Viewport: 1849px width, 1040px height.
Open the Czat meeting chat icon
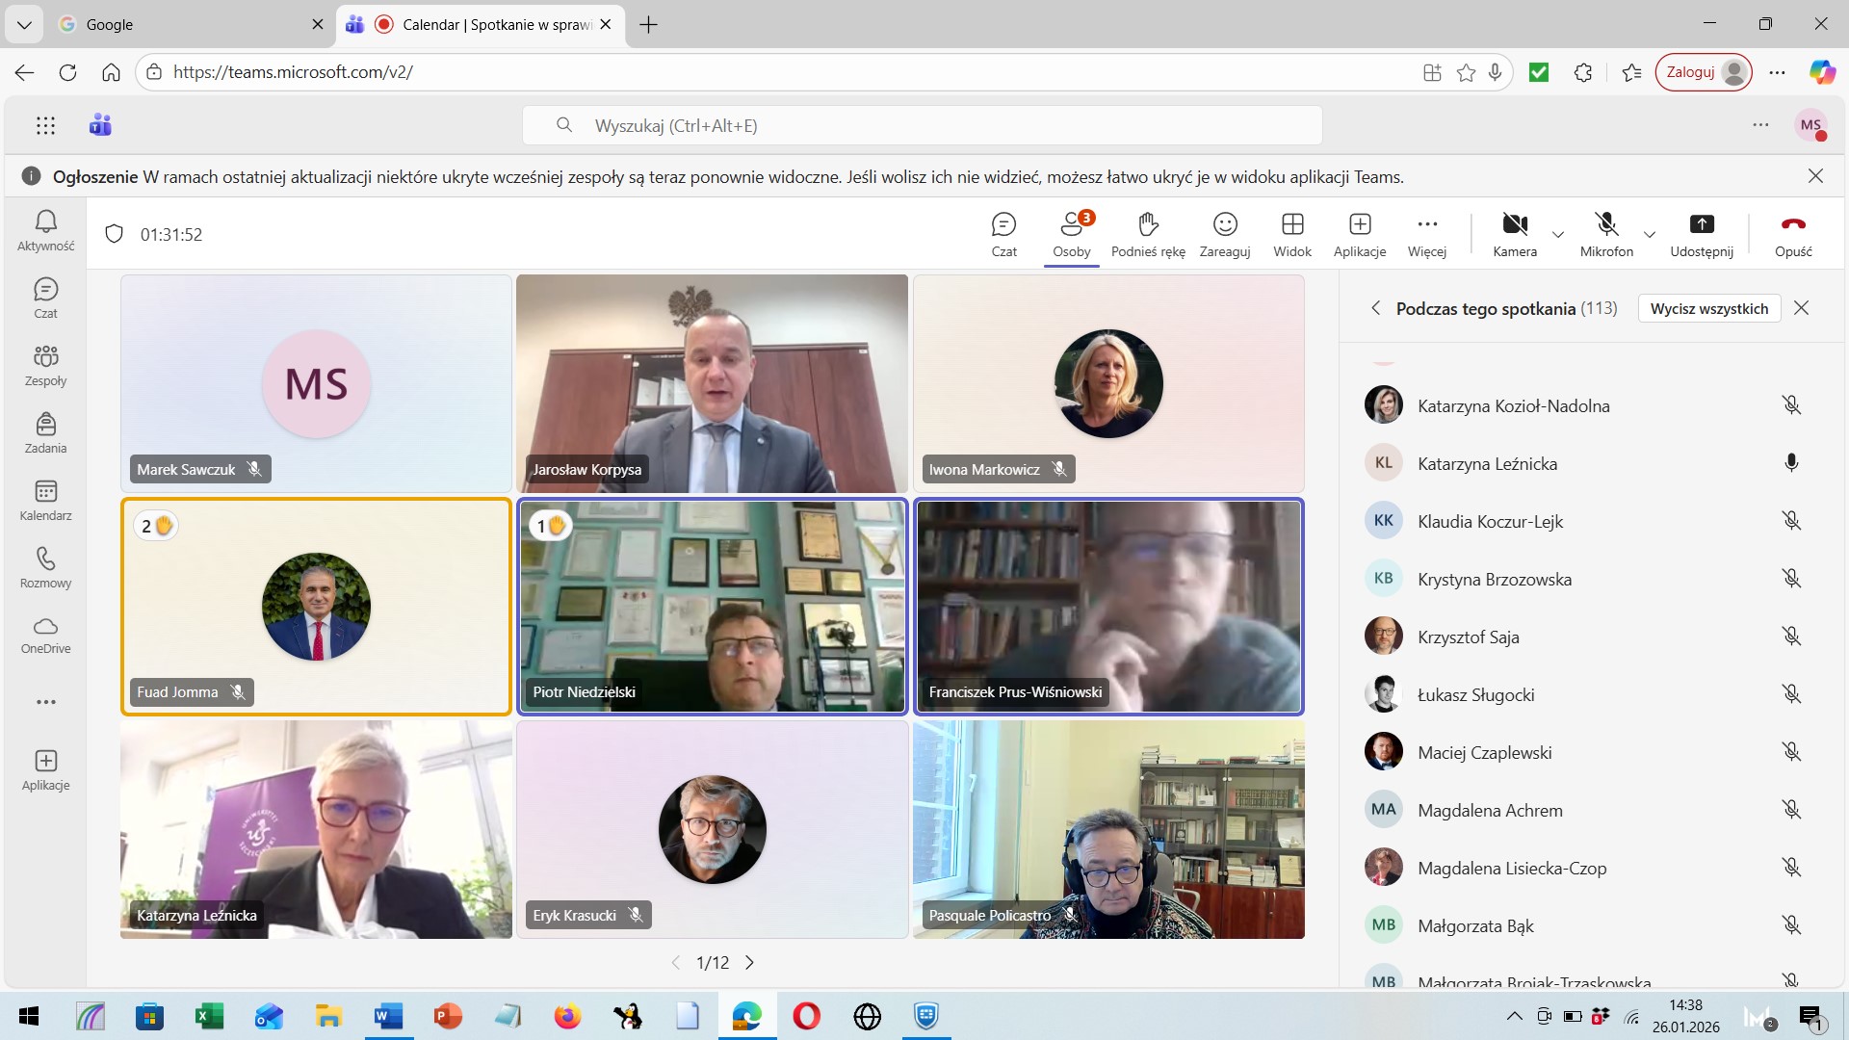pos(1003,224)
